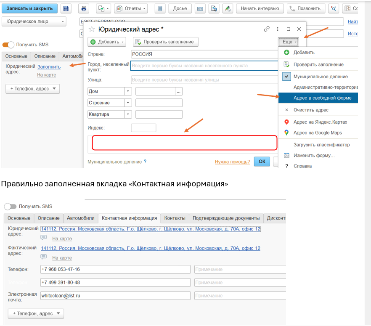Switch to the Подтверждающие документы tab
The width and height of the screenshot is (371, 326).
226,218
